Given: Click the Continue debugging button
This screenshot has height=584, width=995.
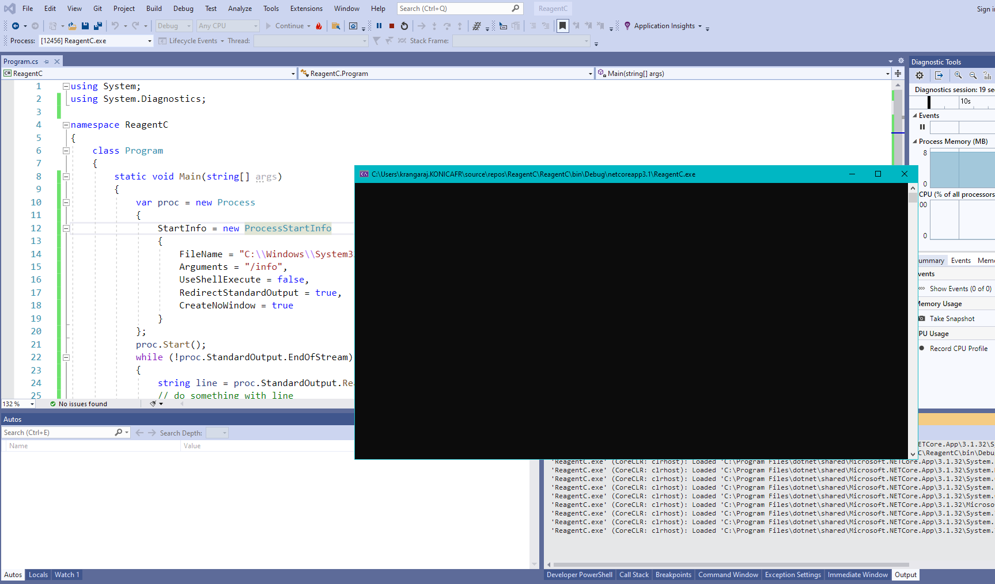Looking at the screenshot, I should coord(287,26).
